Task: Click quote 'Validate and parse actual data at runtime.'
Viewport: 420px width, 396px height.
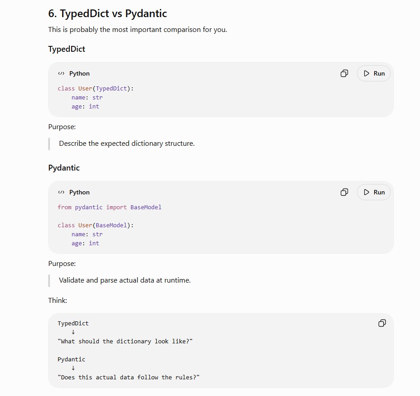Action: coord(125,280)
